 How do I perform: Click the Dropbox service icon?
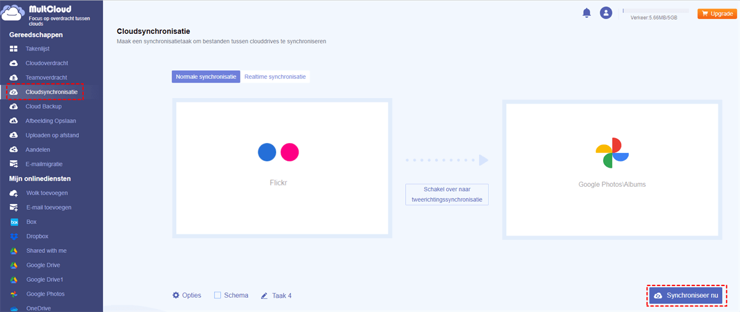(x=14, y=236)
